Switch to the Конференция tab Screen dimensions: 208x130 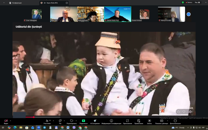tap(16, 3)
